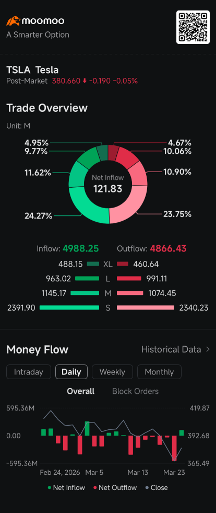Click the L inflow green bar
The height and width of the screenshot is (513, 216).
[x=87, y=278]
